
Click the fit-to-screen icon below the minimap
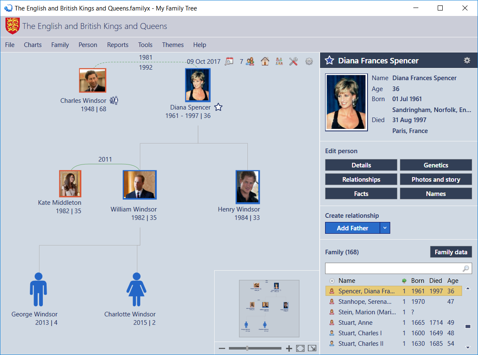pos(300,348)
